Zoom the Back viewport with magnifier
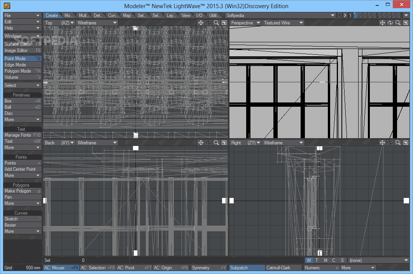 [x=216, y=143]
